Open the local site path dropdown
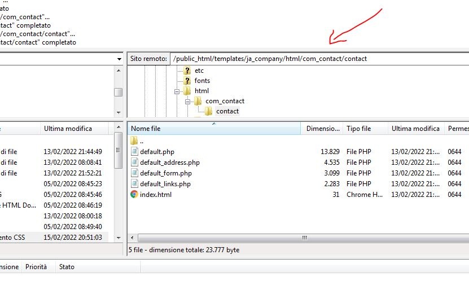The width and height of the screenshot is (469, 281). point(119,59)
